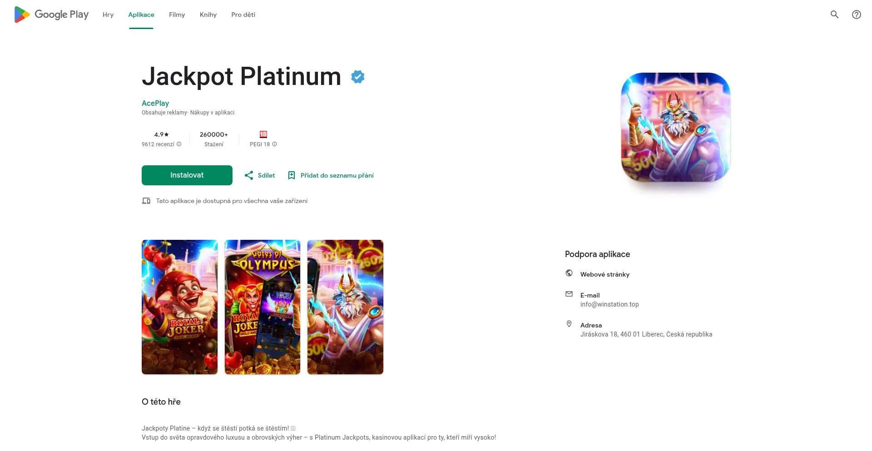
Task: Click the info@winstation.top email link
Action: [x=609, y=304]
